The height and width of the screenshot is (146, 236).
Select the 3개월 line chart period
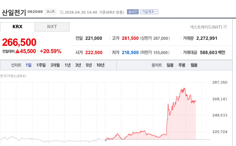pyautogui.click(x=55, y=65)
